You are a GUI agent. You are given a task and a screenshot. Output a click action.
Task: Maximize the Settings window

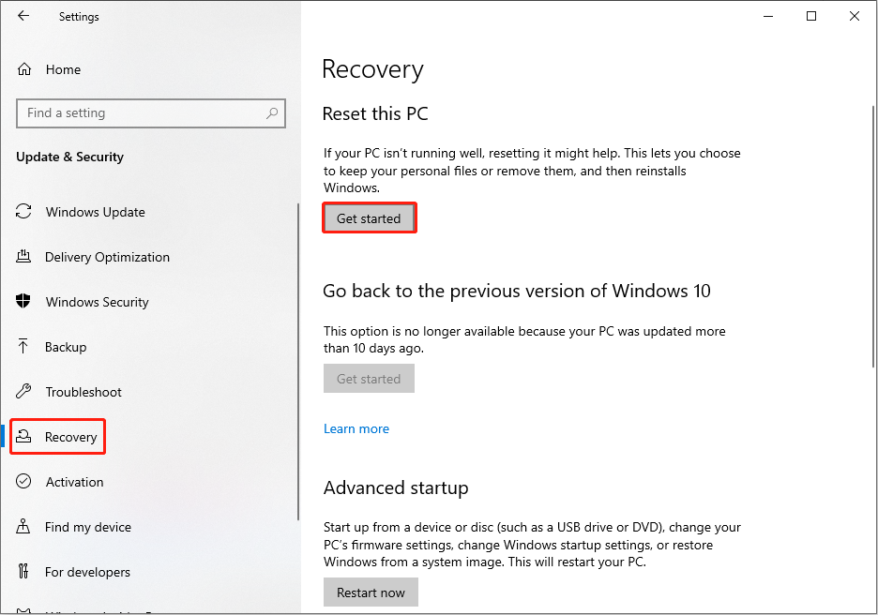(811, 16)
